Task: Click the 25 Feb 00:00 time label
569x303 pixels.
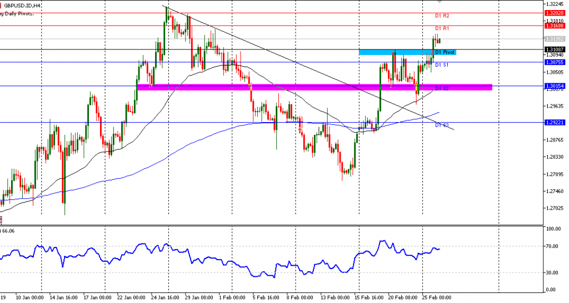Action: 437,297
